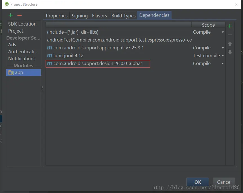Click the Maven icon beside junit:junit:4.12
The image size is (243, 193).
point(49,56)
